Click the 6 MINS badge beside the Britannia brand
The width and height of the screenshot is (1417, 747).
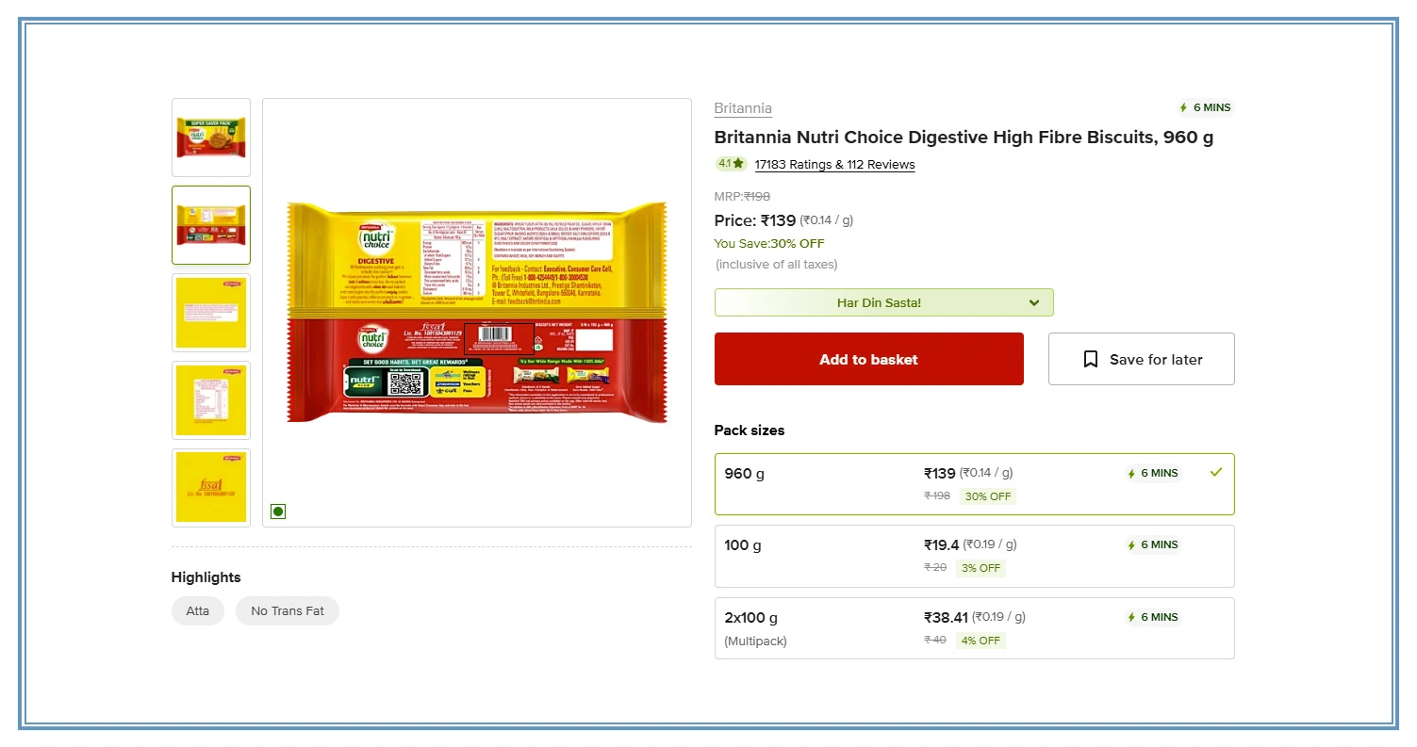coord(1205,107)
